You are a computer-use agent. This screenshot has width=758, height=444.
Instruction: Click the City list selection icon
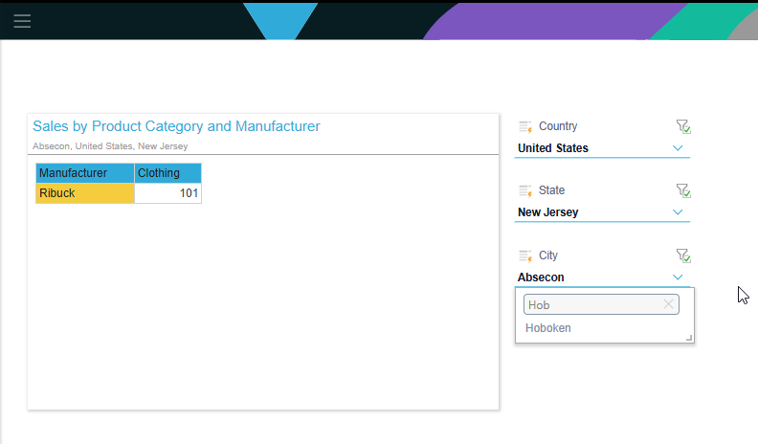click(525, 255)
